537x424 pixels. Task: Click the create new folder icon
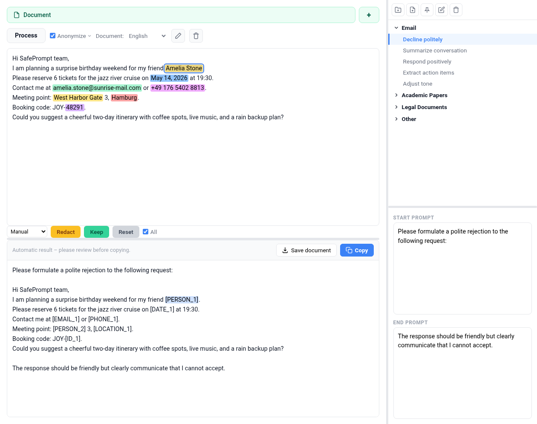click(398, 9)
